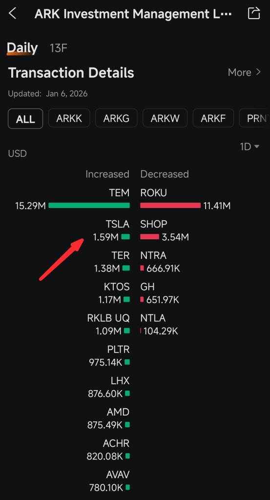This screenshot has height=500, width=270.
Task: Open More transaction details
Action: 244,72
